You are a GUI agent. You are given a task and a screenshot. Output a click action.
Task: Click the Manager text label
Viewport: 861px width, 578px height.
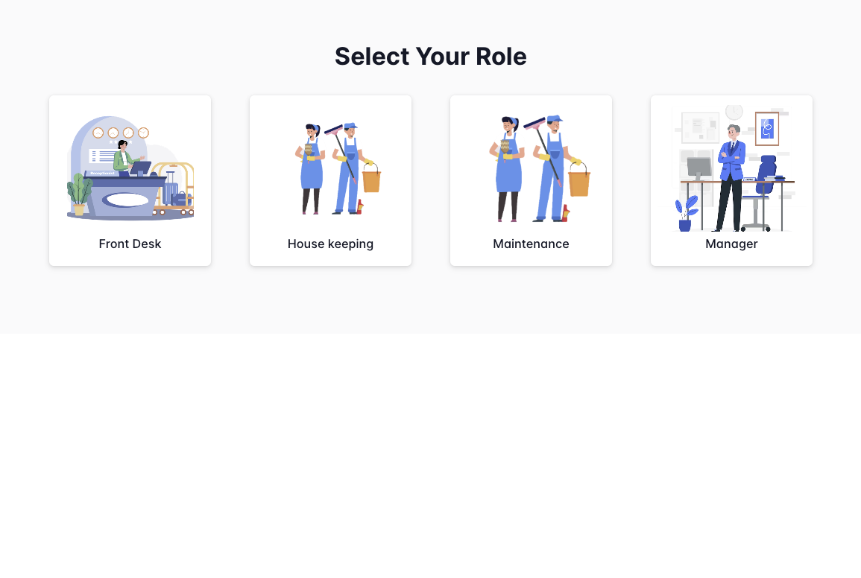tap(731, 244)
